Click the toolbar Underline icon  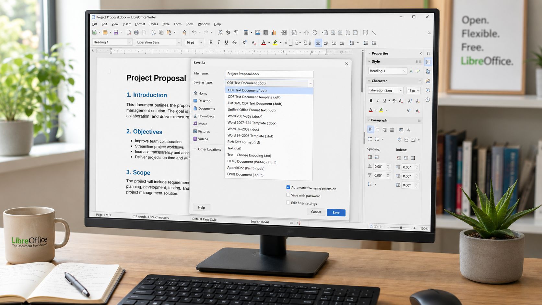226,42
